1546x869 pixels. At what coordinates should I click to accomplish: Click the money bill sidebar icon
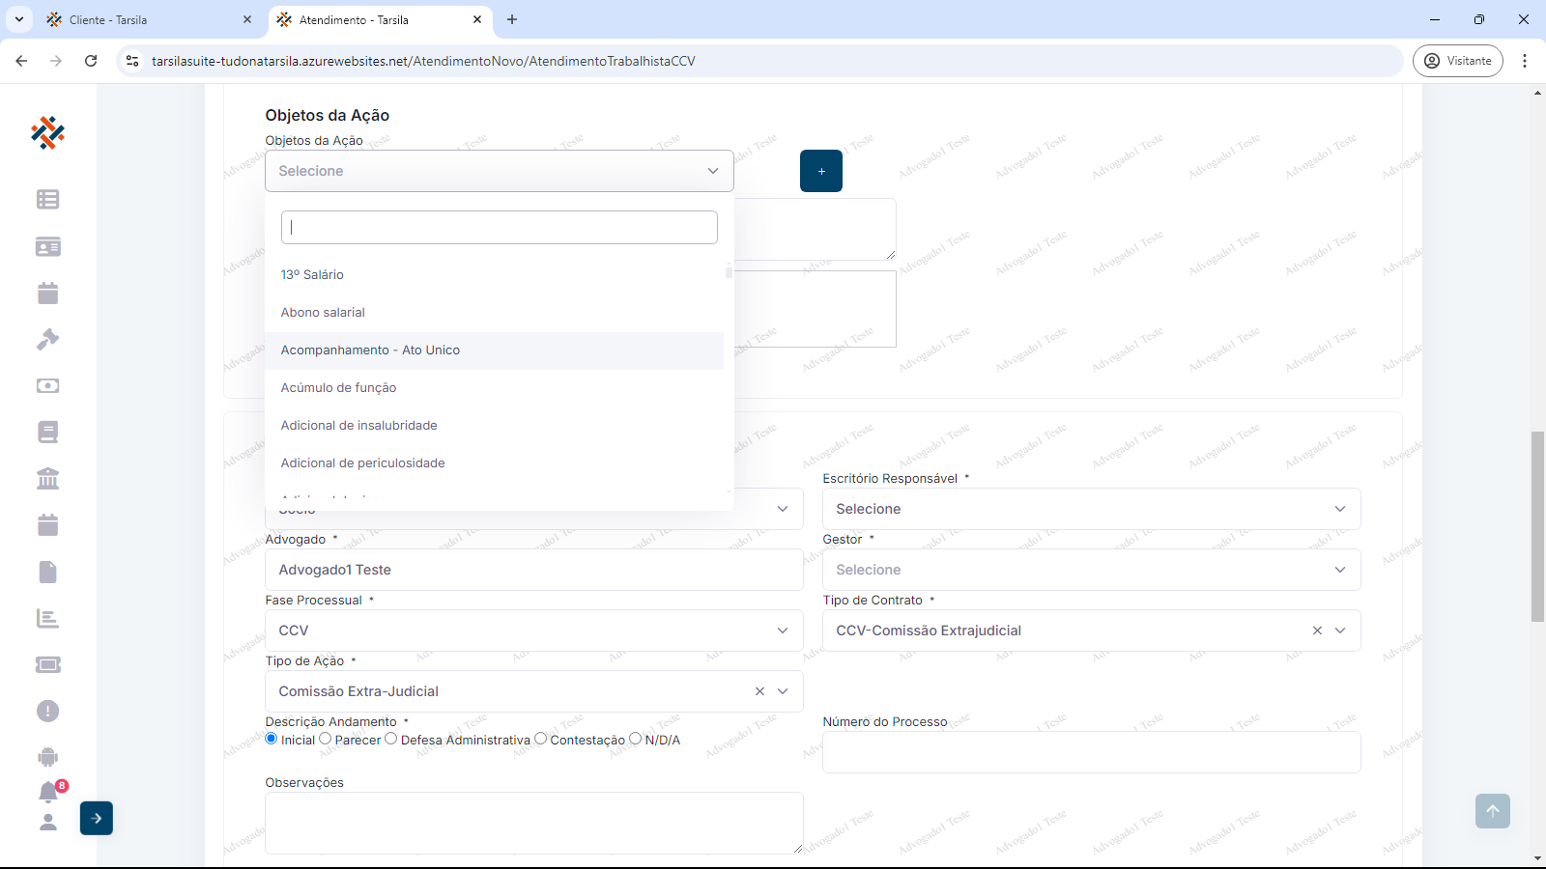click(47, 385)
